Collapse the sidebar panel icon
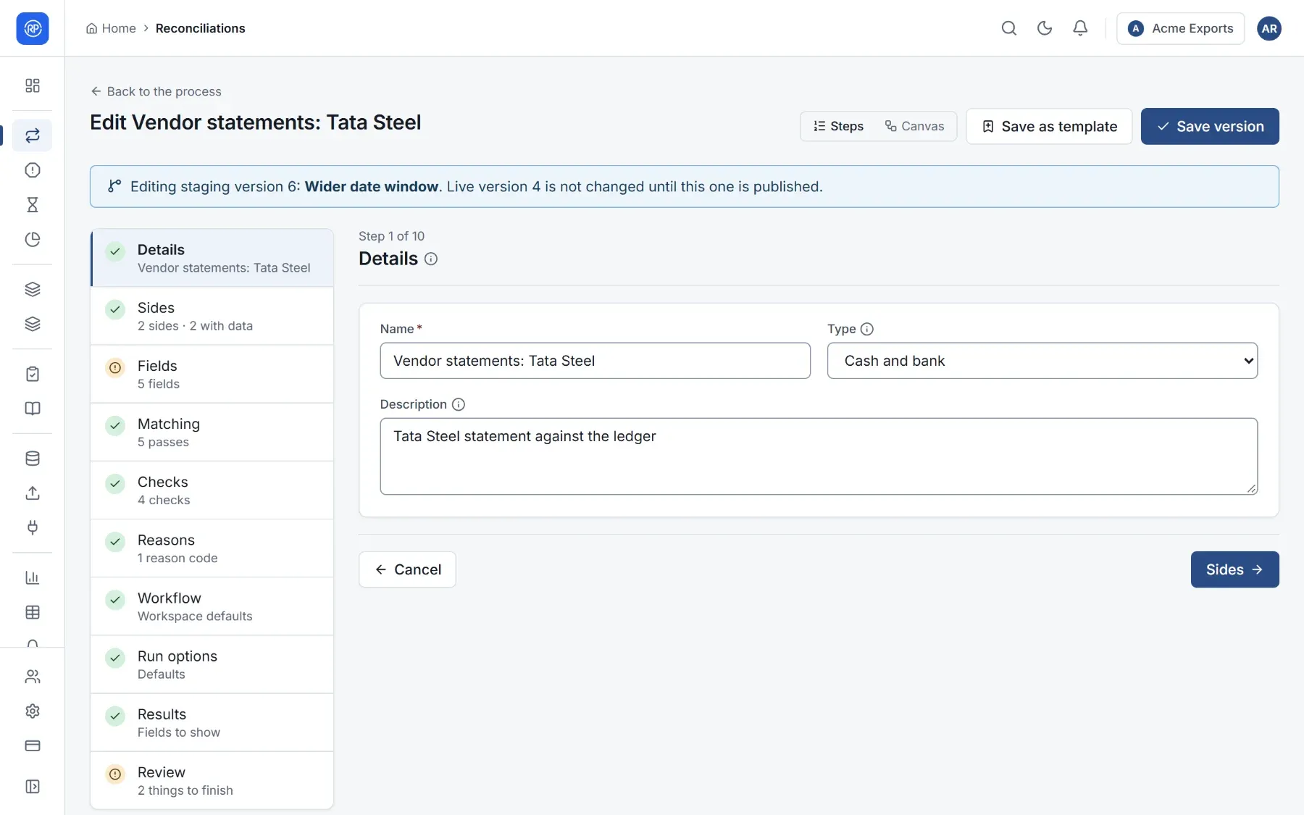This screenshot has width=1304, height=815. pos(32,787)
